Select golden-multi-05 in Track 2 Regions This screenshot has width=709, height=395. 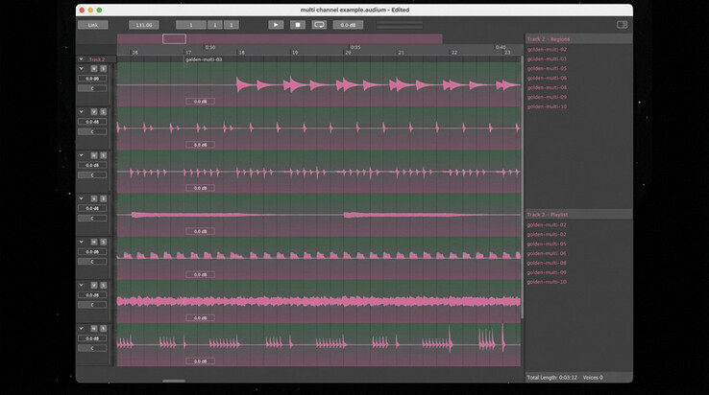click(x=547, y=69)
